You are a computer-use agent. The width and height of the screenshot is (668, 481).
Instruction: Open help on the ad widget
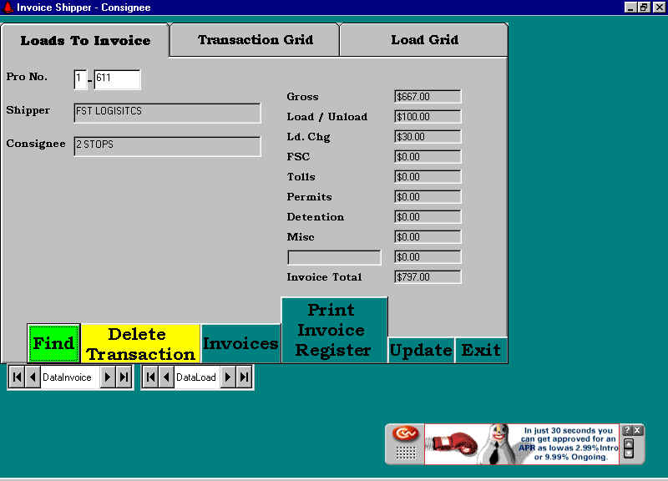[x=627, y=430]
